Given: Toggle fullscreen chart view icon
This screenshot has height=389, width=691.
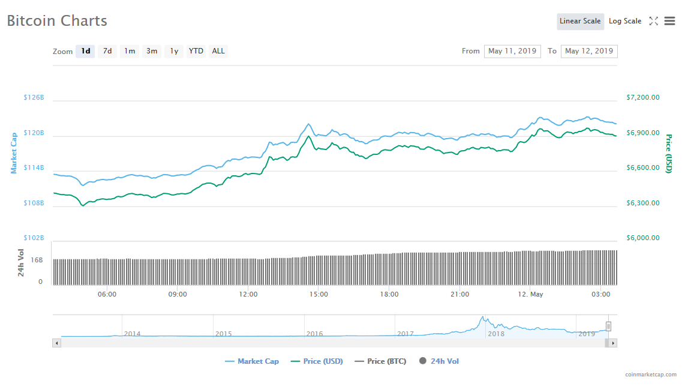Looking at the screenshot, I should coord(654,21).
